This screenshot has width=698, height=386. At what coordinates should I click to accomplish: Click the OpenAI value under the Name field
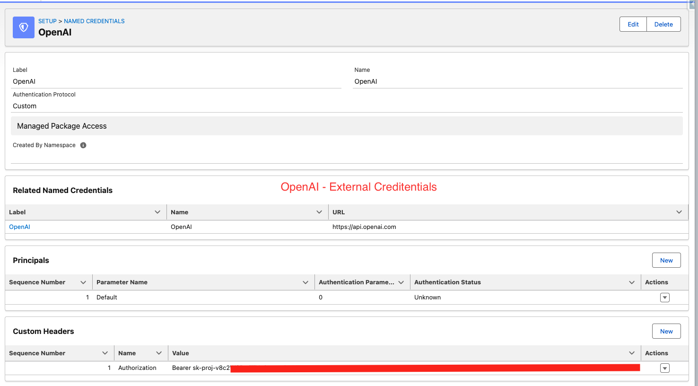pos(366,81)
